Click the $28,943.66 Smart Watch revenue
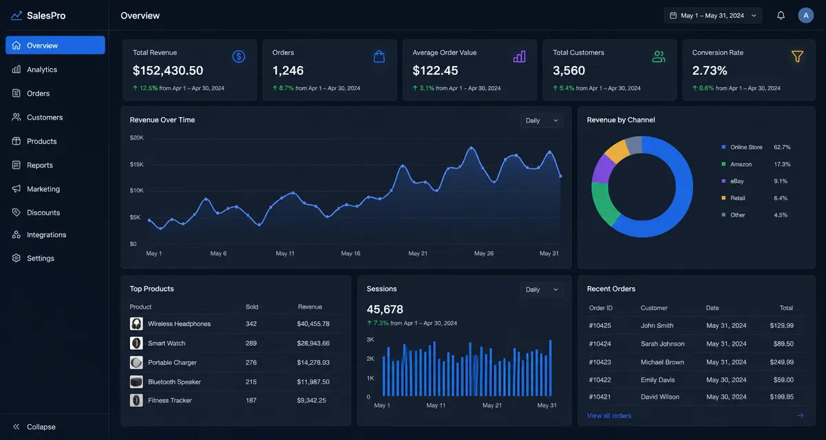Viewport: 826px width, 440px height. pos(313,343)
